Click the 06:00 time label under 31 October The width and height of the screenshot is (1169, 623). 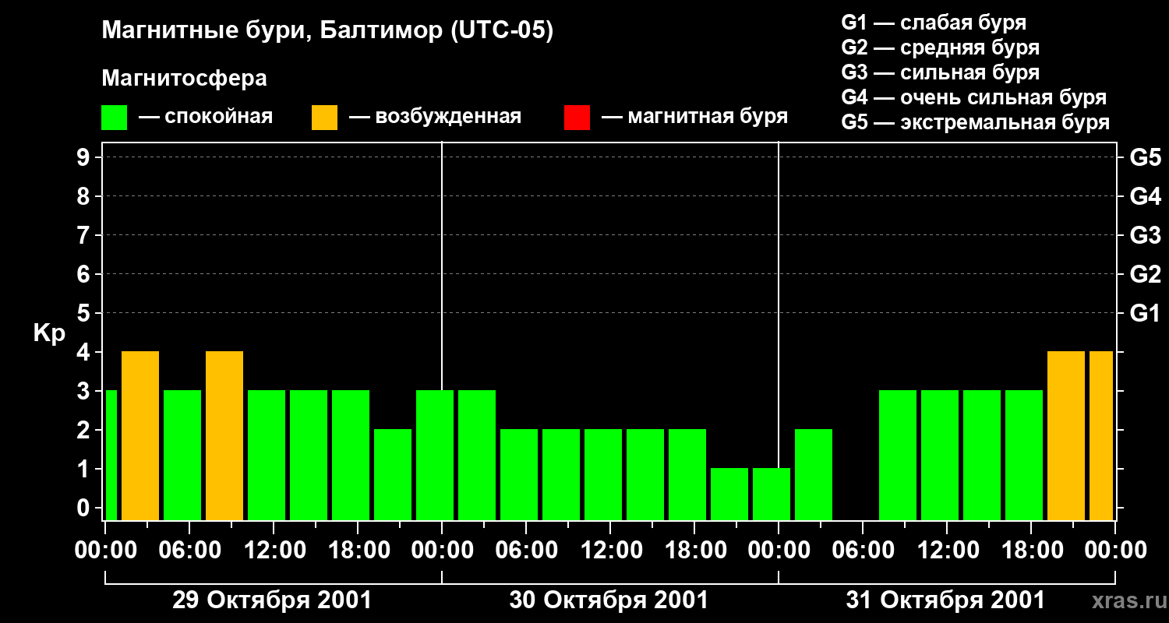(863, 550)
